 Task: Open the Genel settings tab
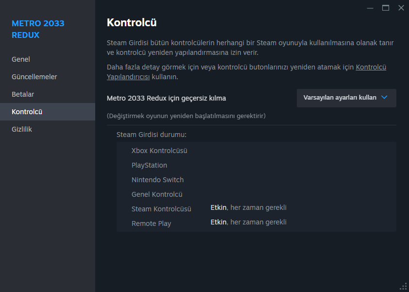pyautogui.click(x=21, y=59)
